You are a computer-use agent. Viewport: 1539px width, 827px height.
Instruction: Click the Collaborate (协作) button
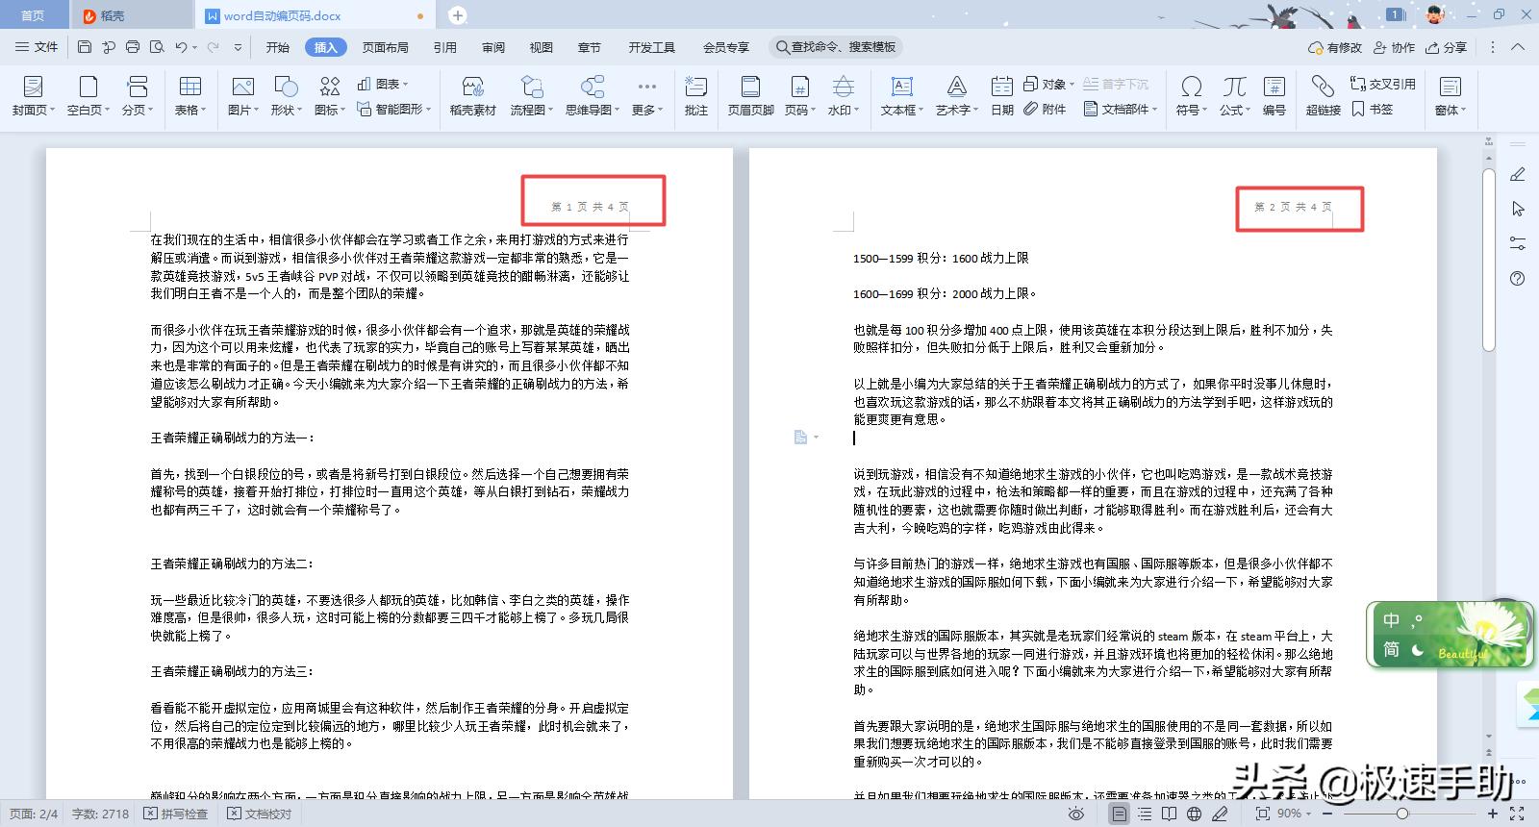tap(1394, 47)
